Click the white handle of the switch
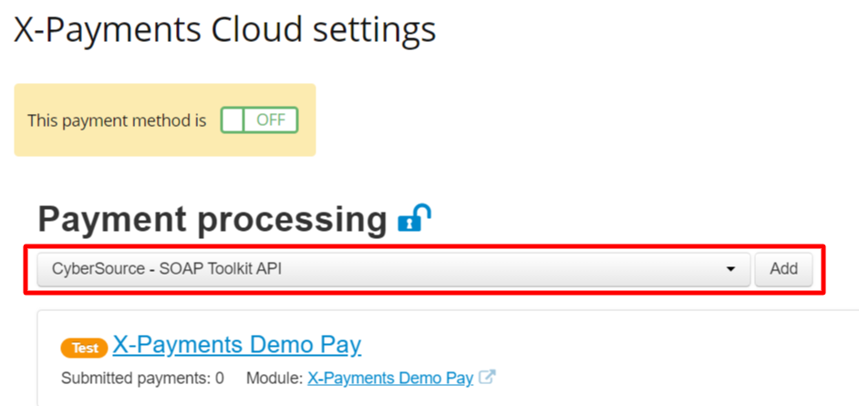The width and height of the screenshot is (859, 406). (233, 120)
